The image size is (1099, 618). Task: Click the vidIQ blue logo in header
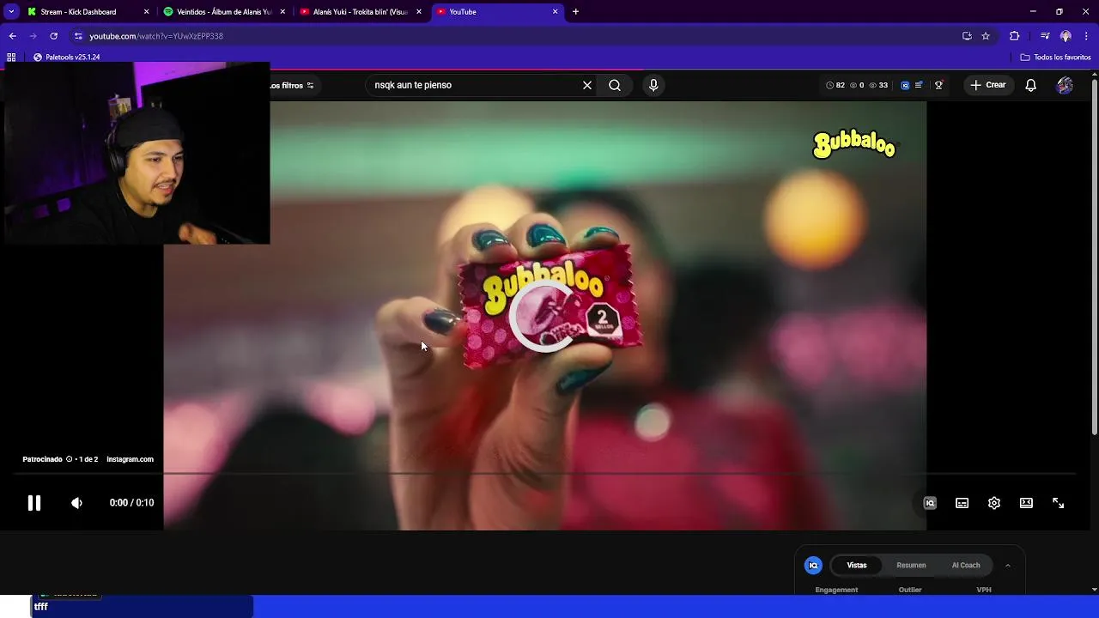point(905,85)
